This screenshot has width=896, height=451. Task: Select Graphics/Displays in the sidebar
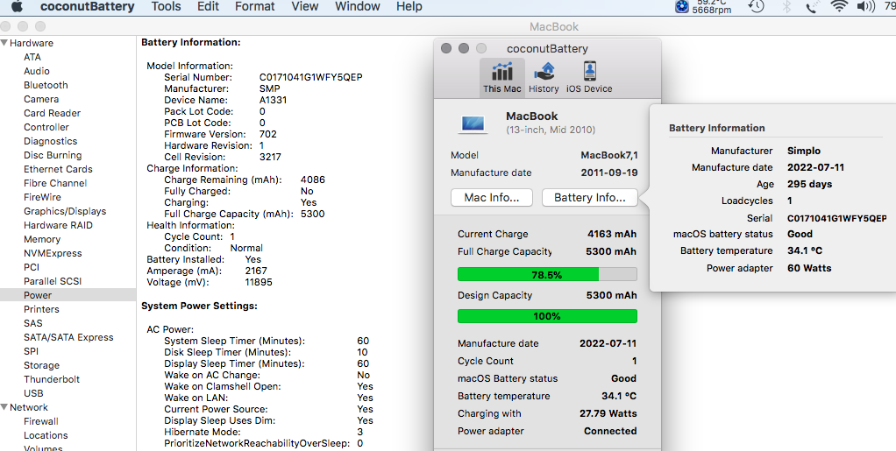[x=65, y=211]
